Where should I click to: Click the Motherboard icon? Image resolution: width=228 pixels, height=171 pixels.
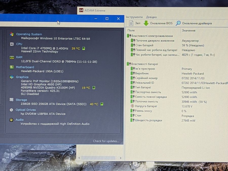[x=12, y=67]
